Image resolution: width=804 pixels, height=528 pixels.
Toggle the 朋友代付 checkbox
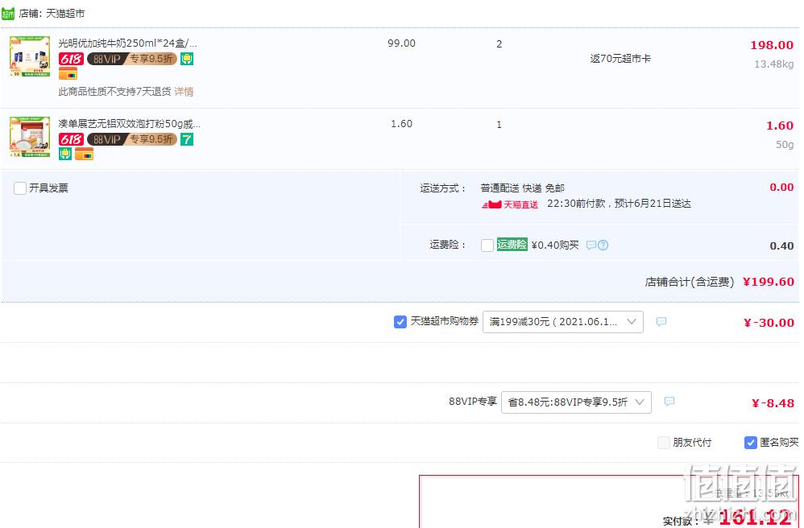pyautogui.click(x=664, y=443)
